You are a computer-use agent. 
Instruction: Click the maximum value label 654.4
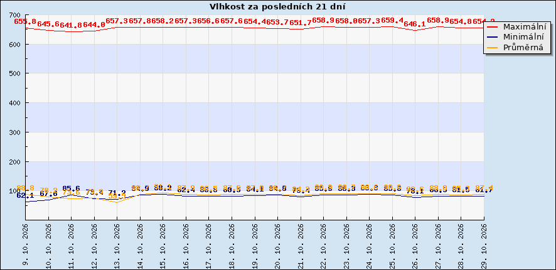[255, 21]
